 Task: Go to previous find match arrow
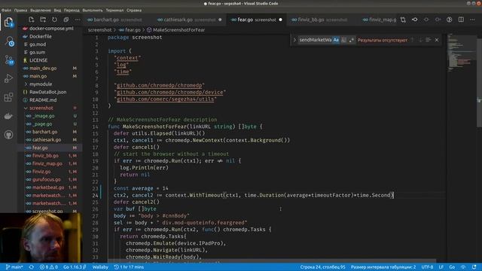coord(413,40)
